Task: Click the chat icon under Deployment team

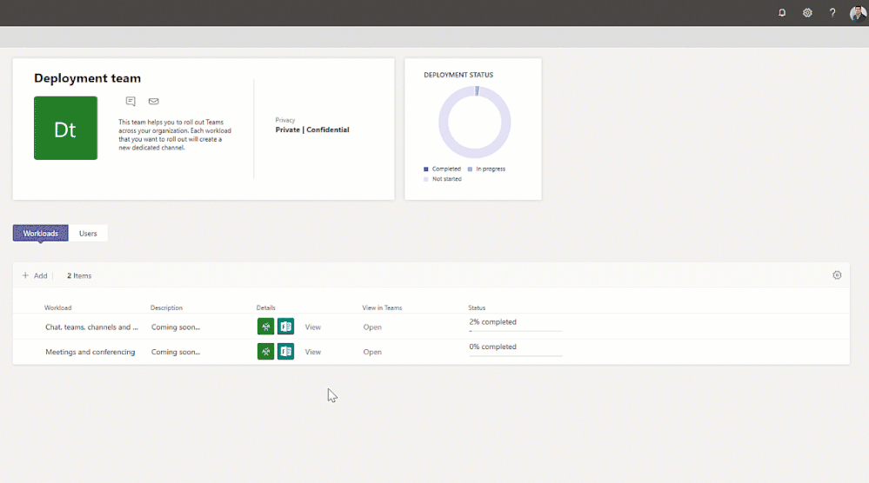Action: coord(130,102)
